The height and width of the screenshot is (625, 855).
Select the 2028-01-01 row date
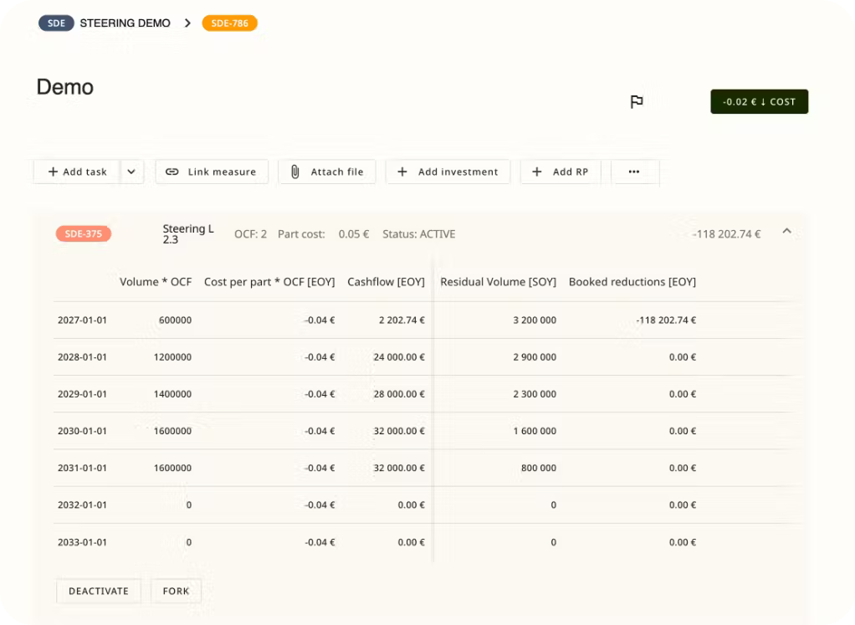[x=82, y=357]
